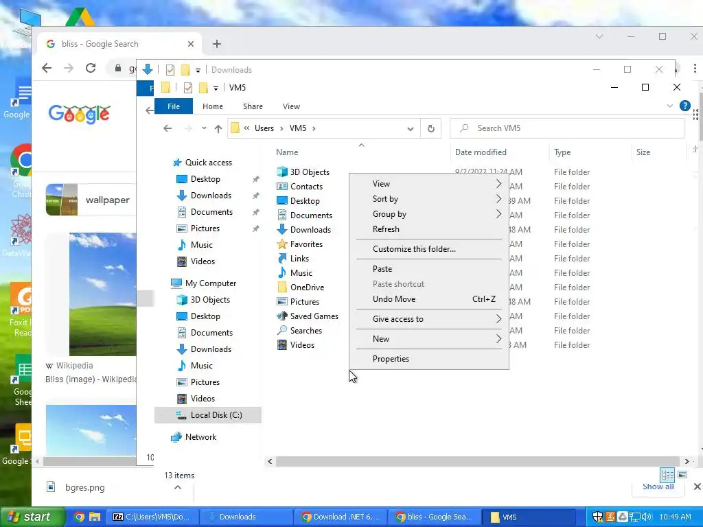Image resolution: width=703 pixels, height=527 pixels.
Task: Click the Explorer back arrow button
Action: click(168, 128)
